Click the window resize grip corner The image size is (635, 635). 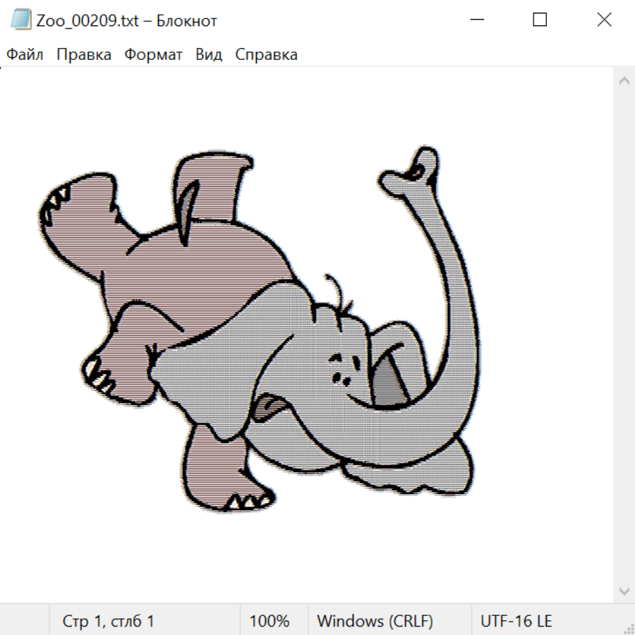point(629,629)
